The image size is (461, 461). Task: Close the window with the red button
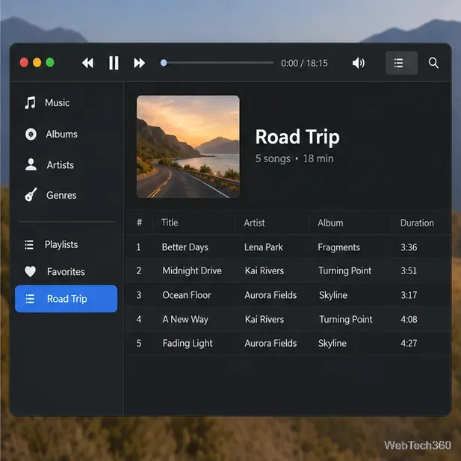tap(24, 63)
